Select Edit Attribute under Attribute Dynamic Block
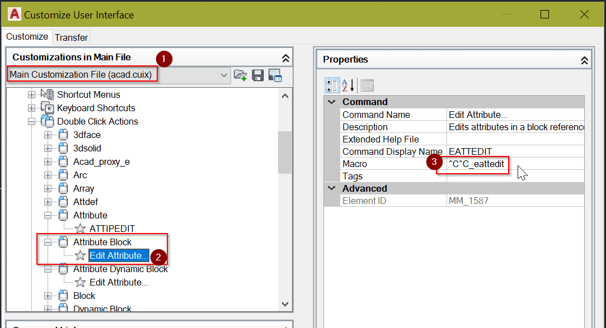Image resolution: width=606 pixels, height=328 pixels. point(118,282)
